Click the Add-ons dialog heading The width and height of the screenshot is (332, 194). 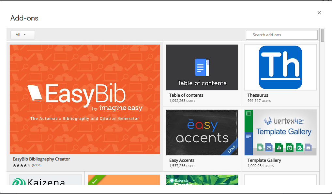[24, 18]
